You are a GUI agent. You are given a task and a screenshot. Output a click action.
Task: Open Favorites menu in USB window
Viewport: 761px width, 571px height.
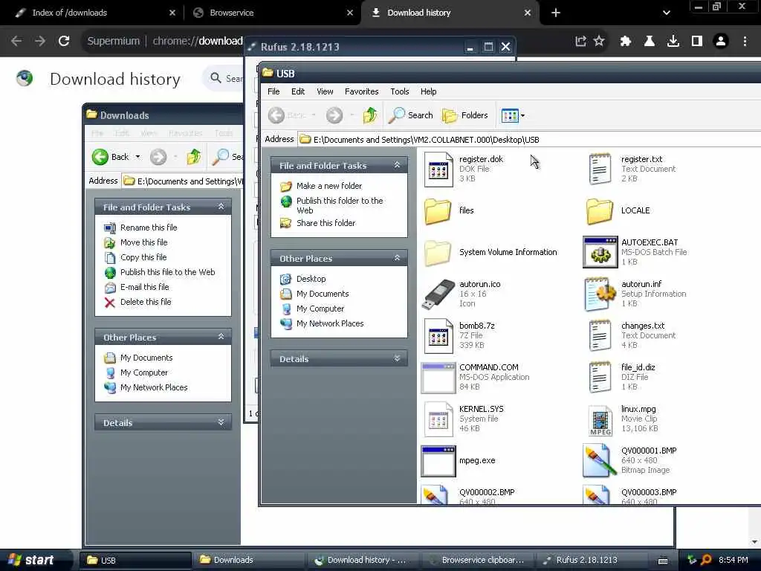[362, 91]
